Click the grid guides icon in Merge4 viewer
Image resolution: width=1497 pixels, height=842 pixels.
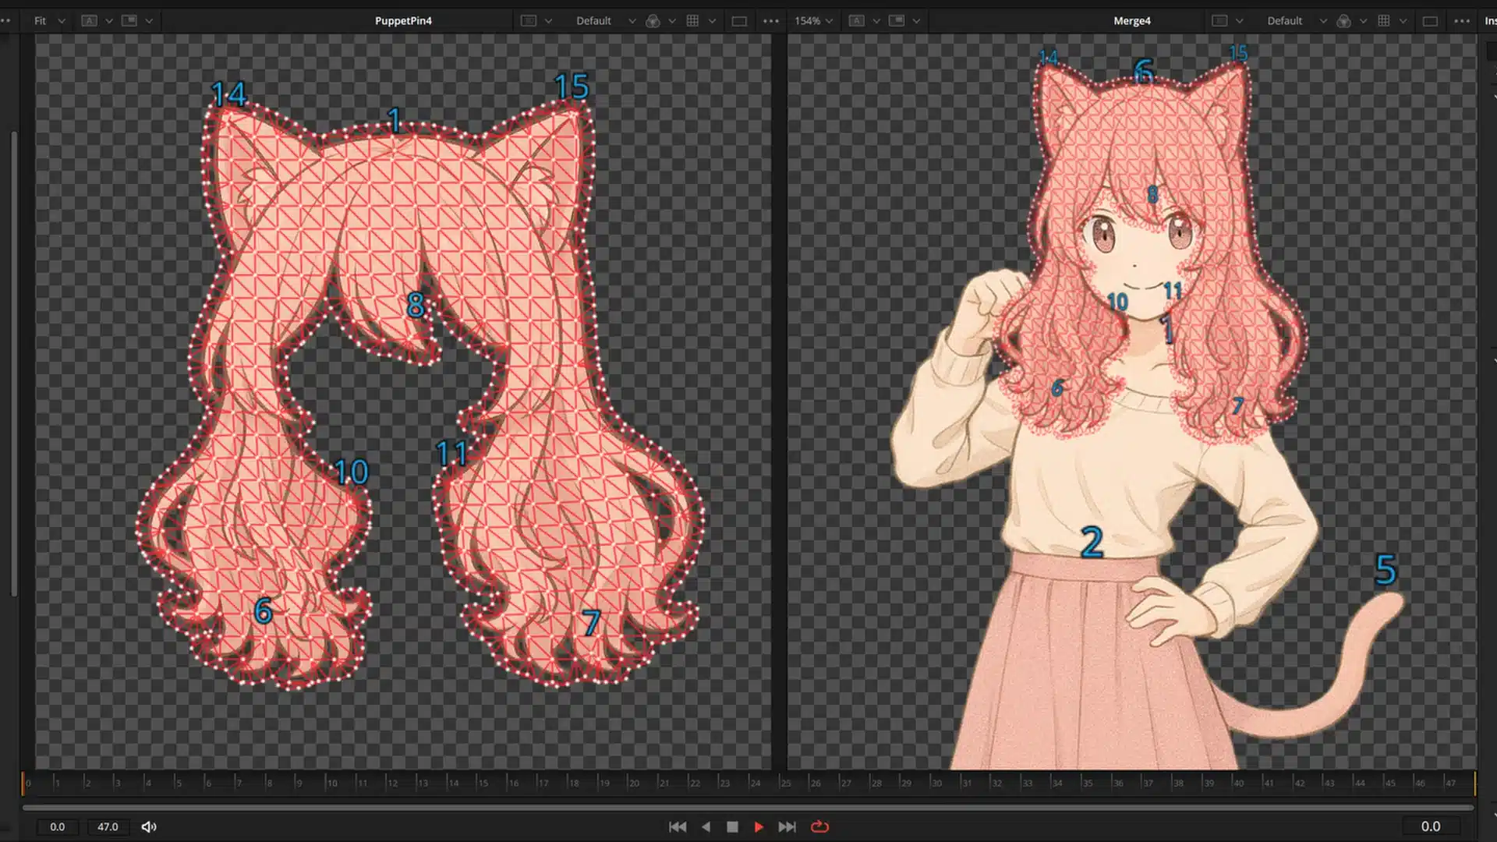(1384, 21)
